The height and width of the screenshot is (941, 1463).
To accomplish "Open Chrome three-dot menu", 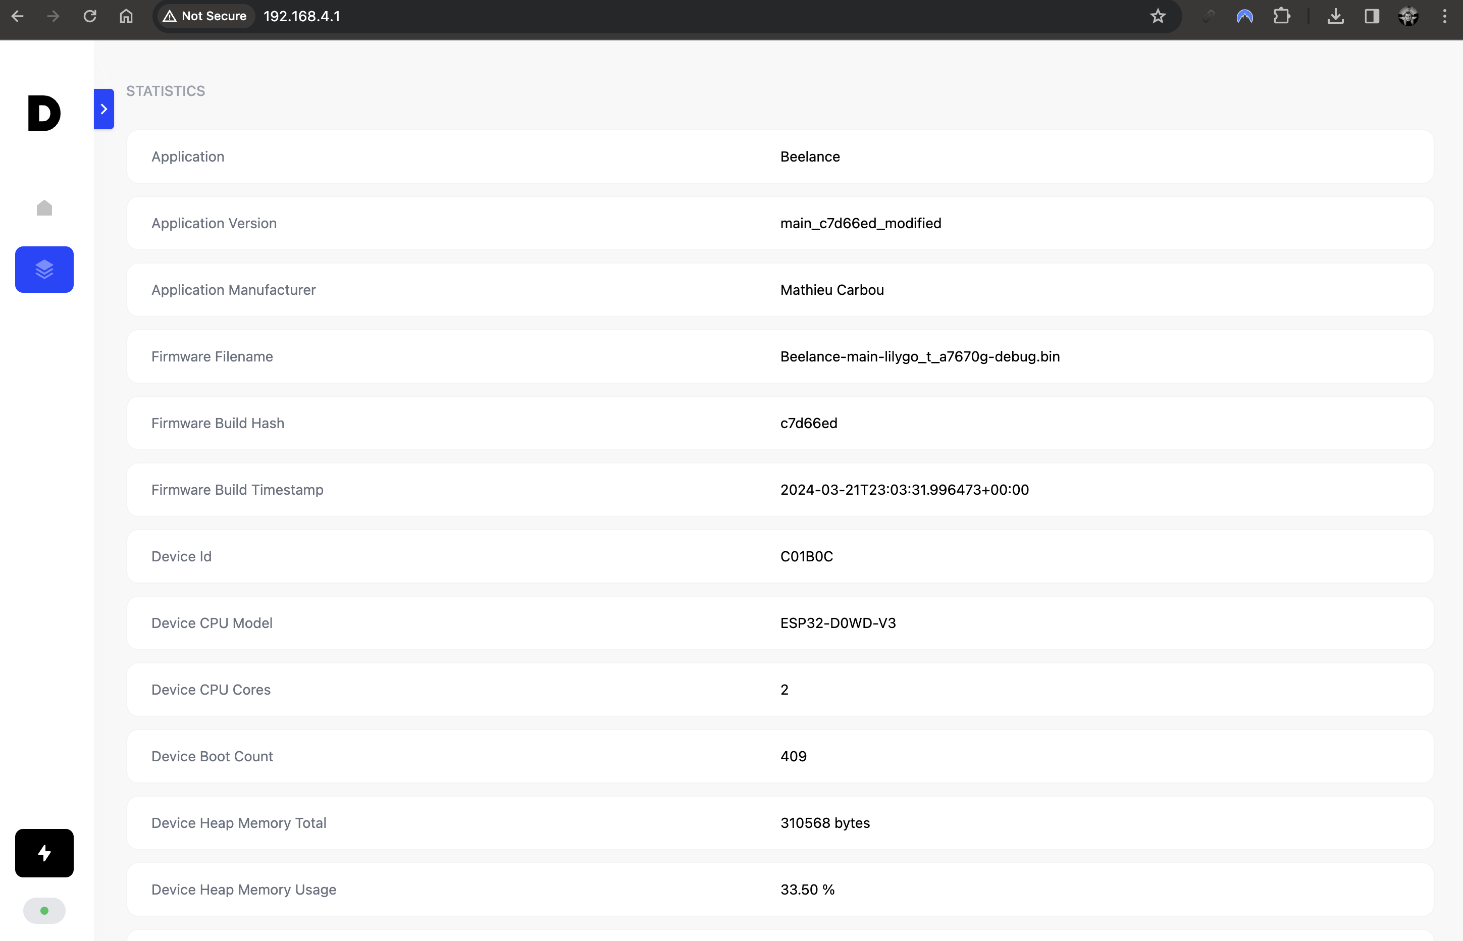I will pos(1445,17).
